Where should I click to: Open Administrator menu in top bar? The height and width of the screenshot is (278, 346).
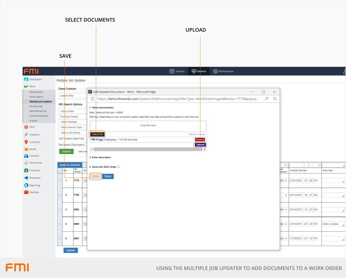(x=223, y=71)
